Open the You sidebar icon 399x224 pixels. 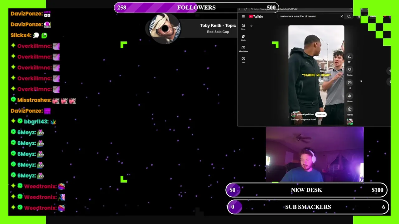click(x=243, y=60)
